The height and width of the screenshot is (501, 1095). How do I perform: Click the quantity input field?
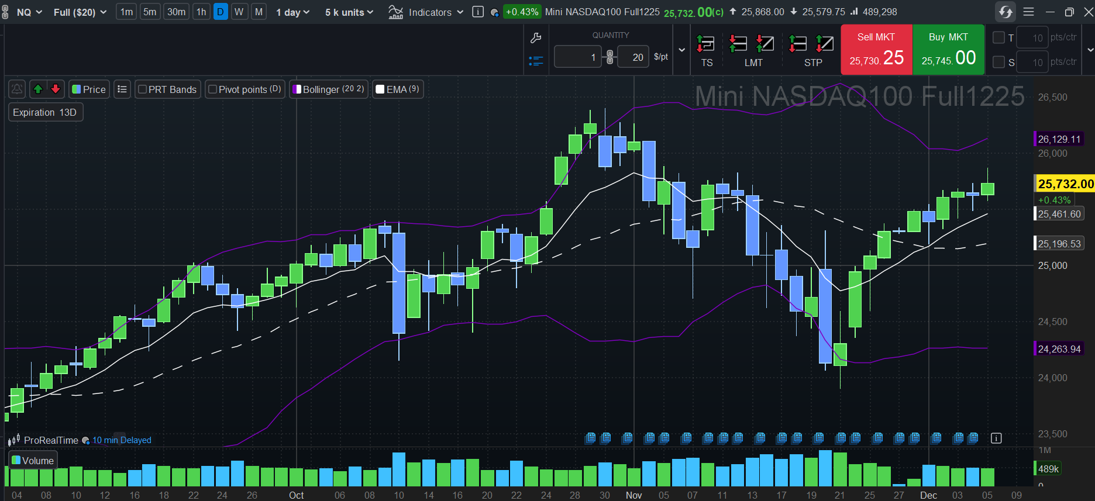tap(577, 57)
